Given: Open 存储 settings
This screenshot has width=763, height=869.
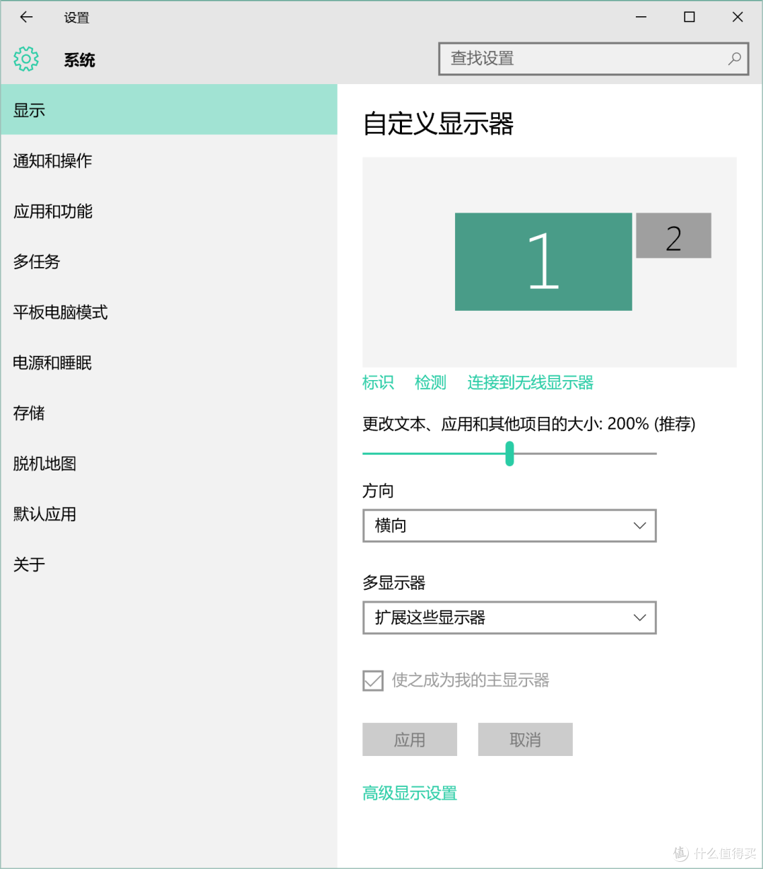Looking at the screenshot, I should point(169,413).
